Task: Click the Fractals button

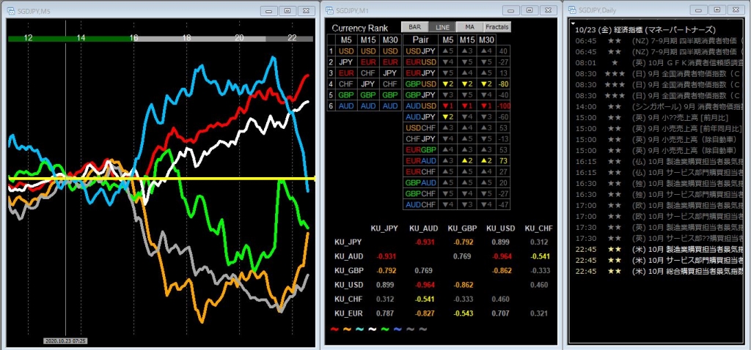Action: tap(497, 27)
